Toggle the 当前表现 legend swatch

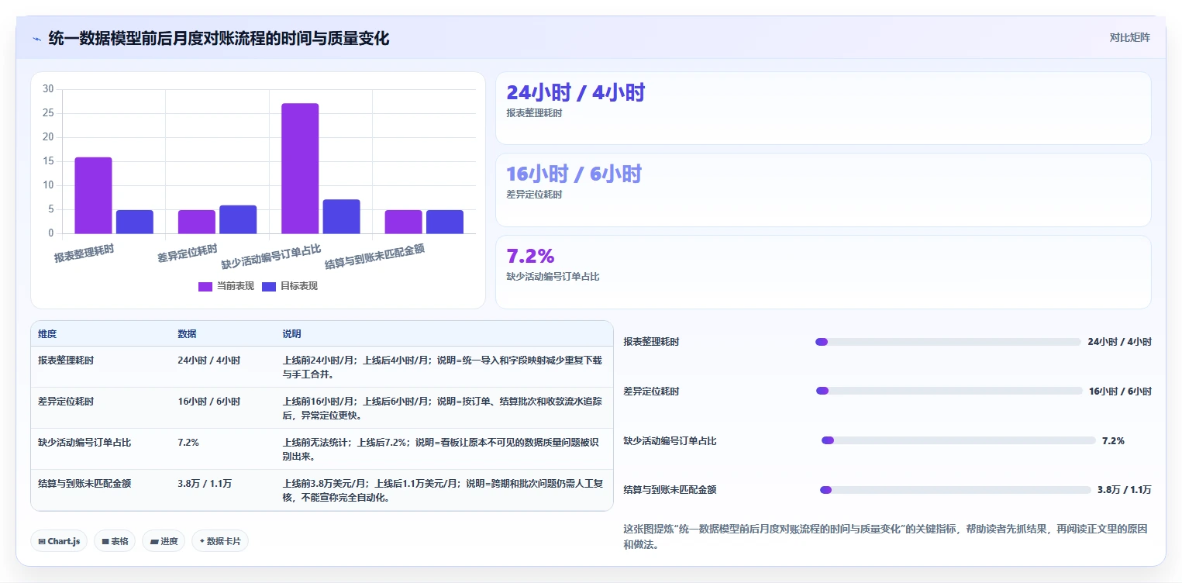[x=205, y=286]
